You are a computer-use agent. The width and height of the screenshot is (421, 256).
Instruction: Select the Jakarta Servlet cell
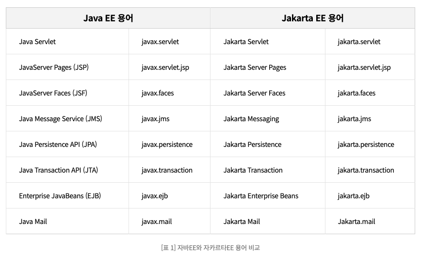coord(246,42)
